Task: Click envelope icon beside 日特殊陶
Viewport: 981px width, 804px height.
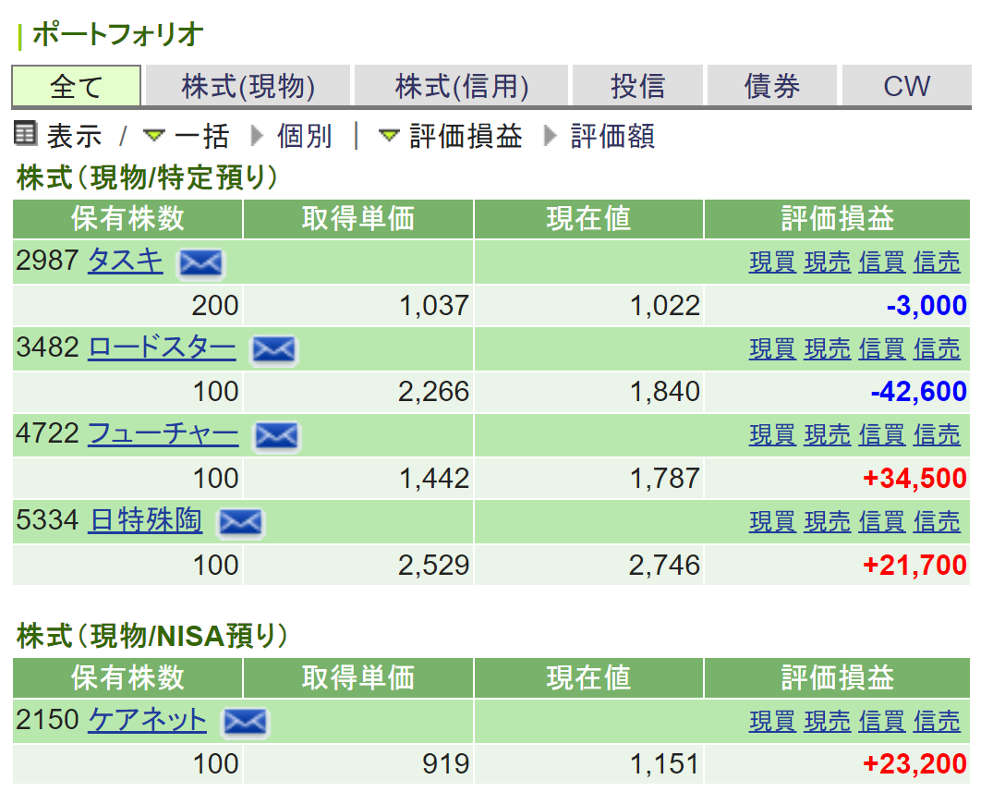Action: 239,522
